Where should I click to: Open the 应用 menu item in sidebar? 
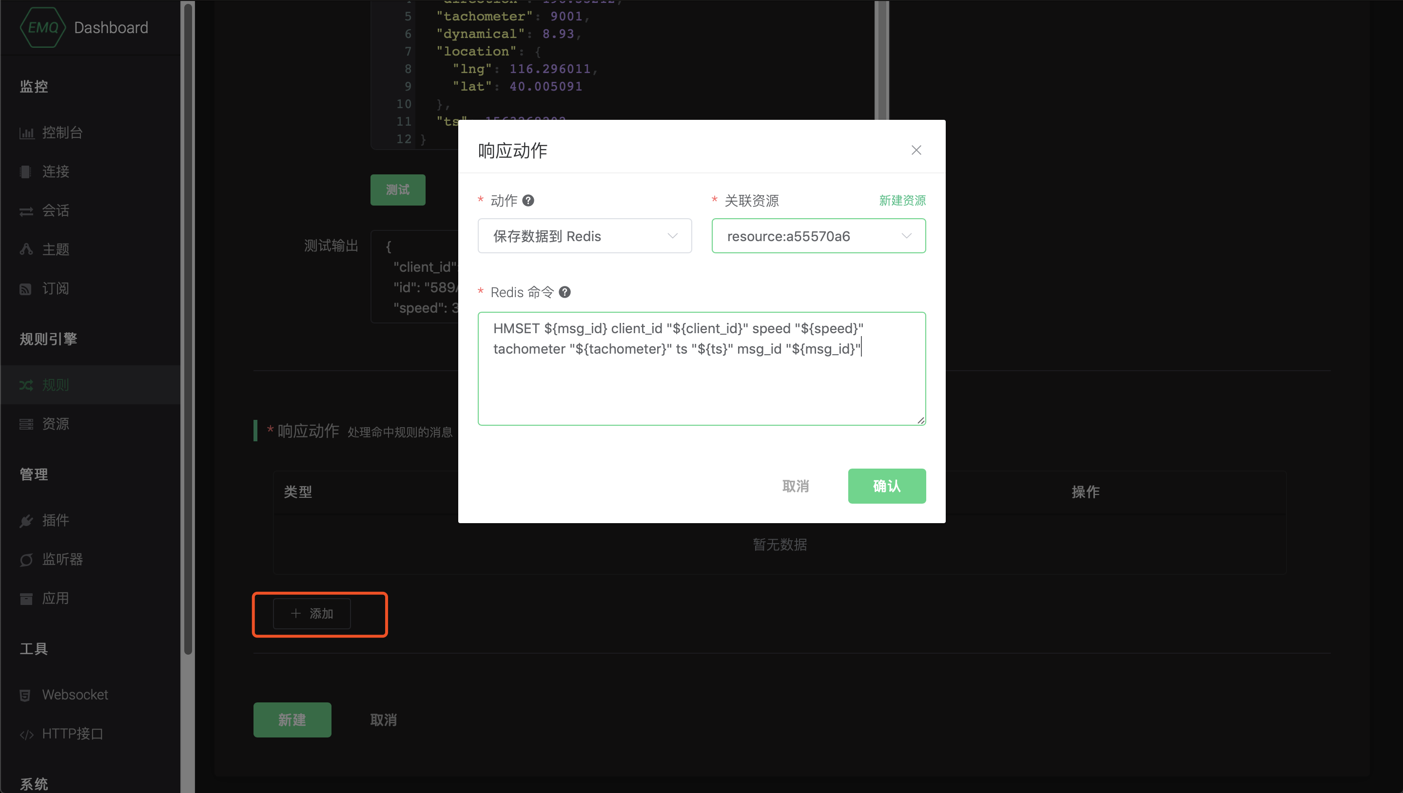pos(55,598)
